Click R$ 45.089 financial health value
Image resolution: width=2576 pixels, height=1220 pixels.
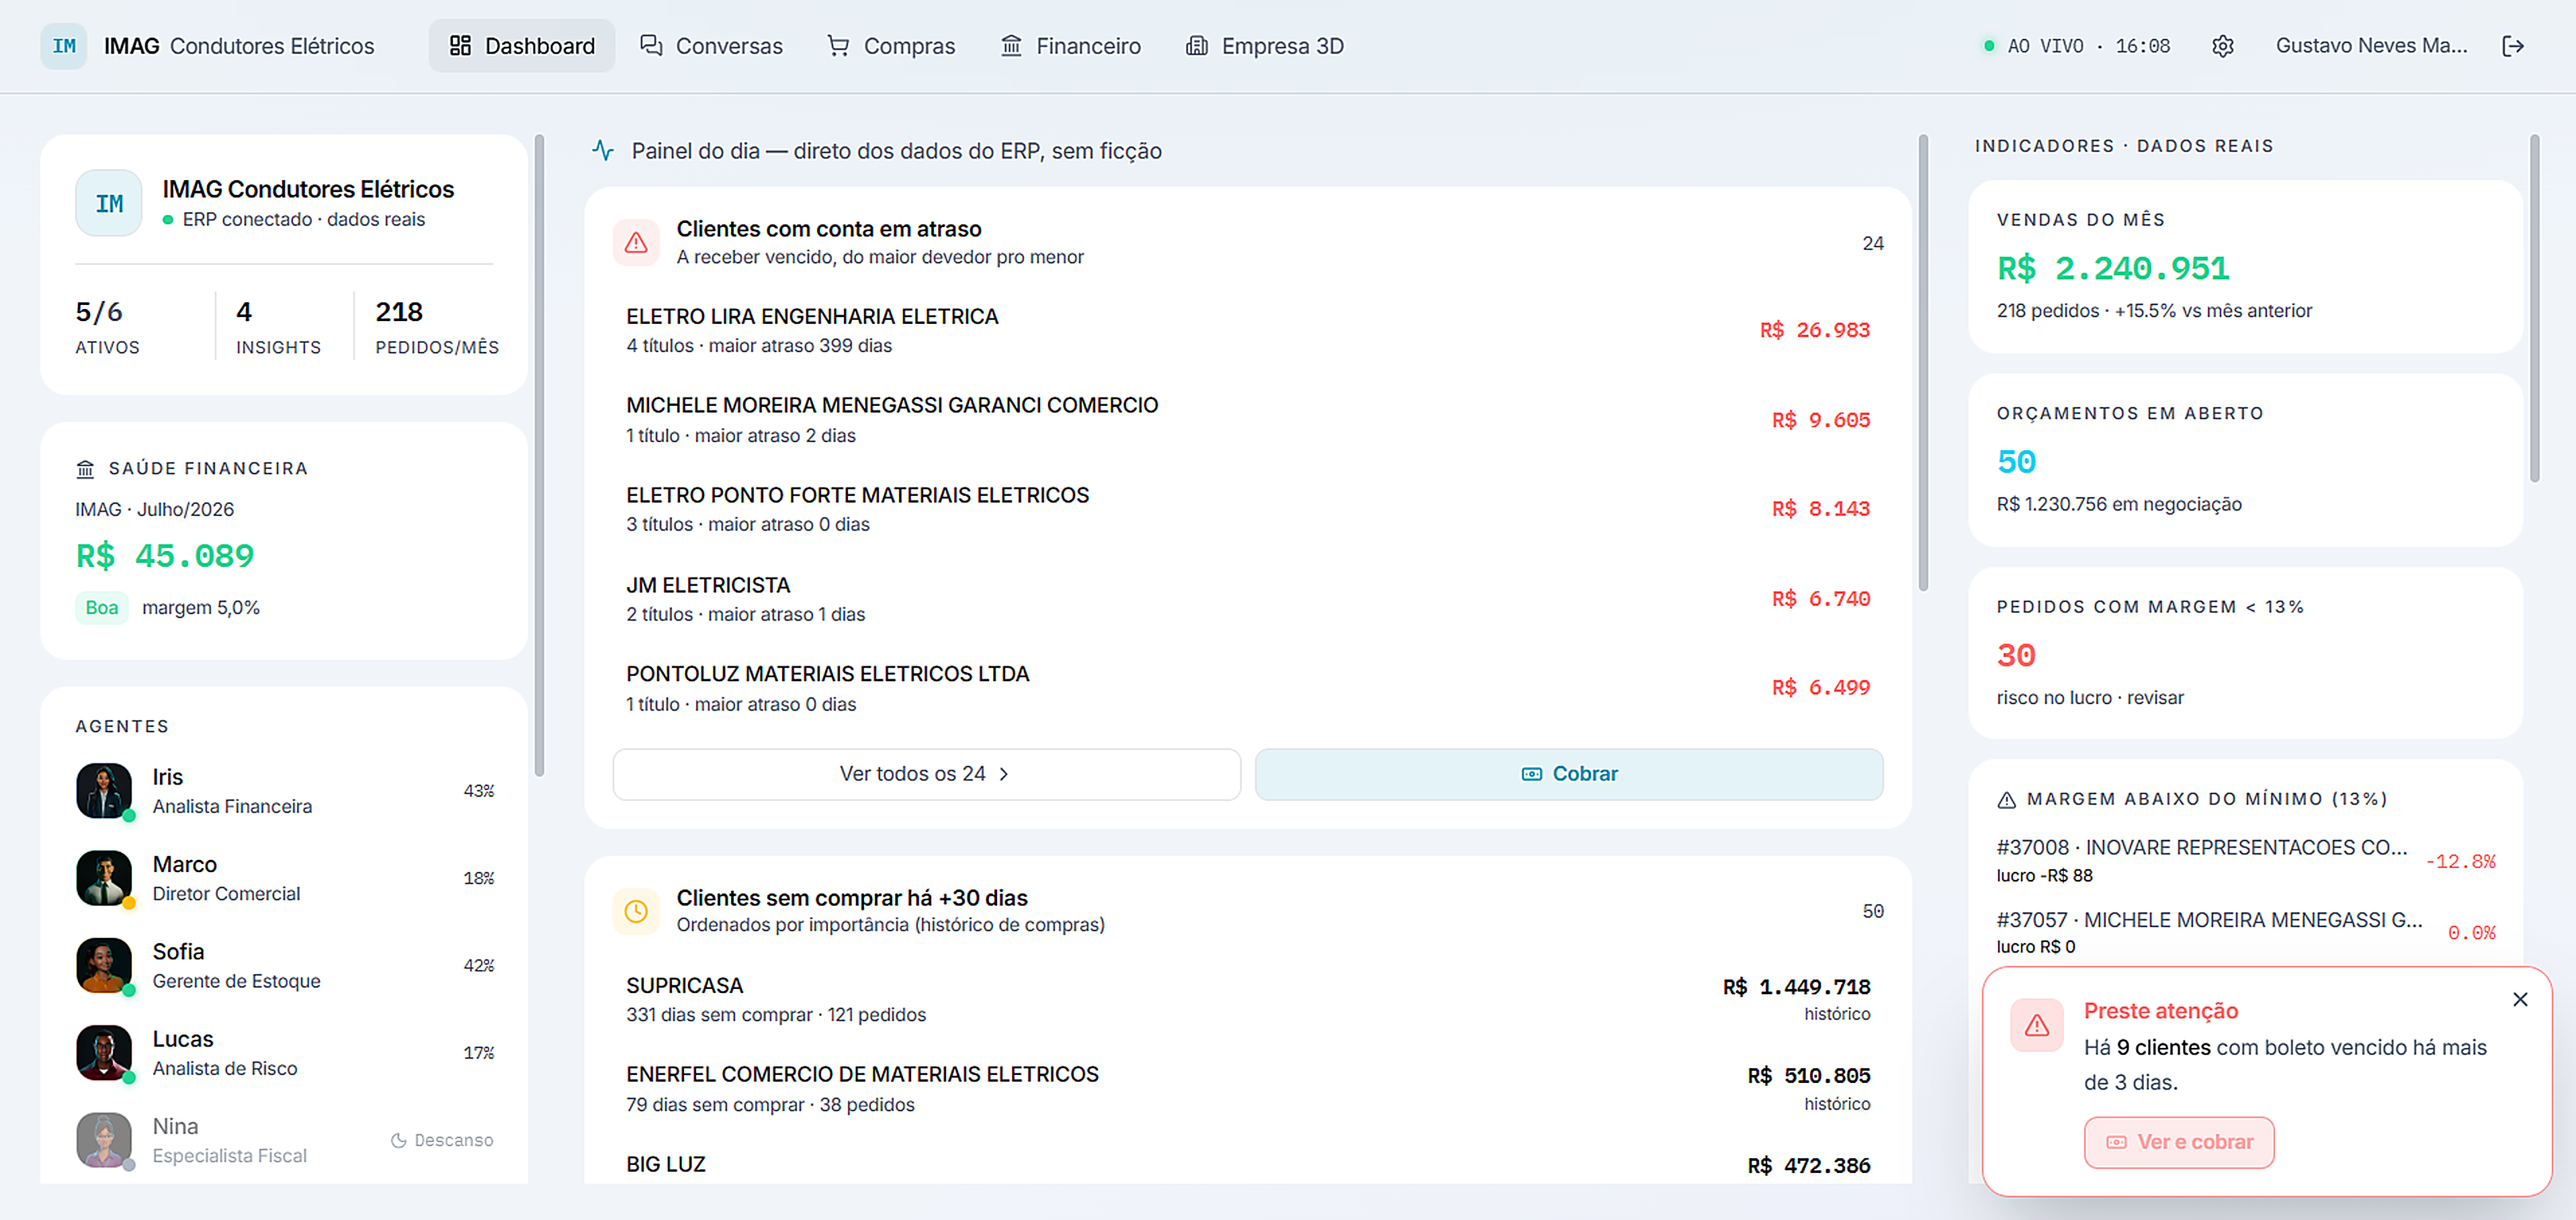tap(165, 556)
